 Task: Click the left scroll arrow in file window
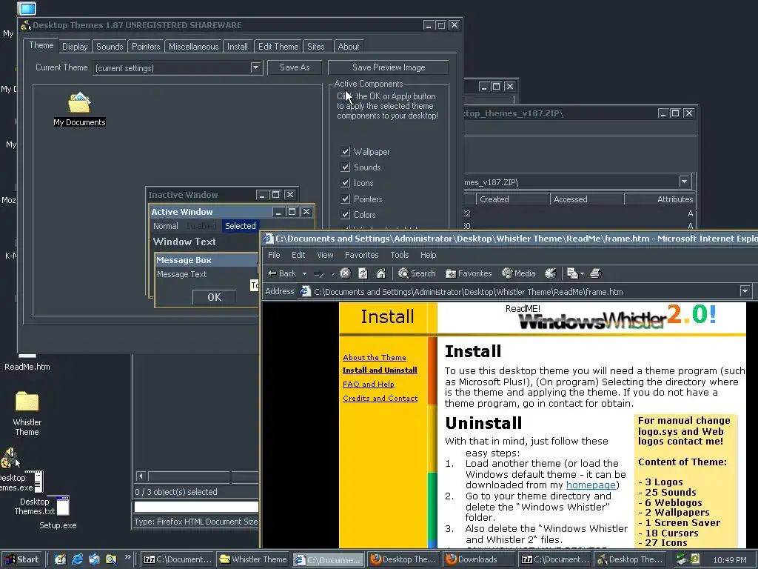[141, 476]
